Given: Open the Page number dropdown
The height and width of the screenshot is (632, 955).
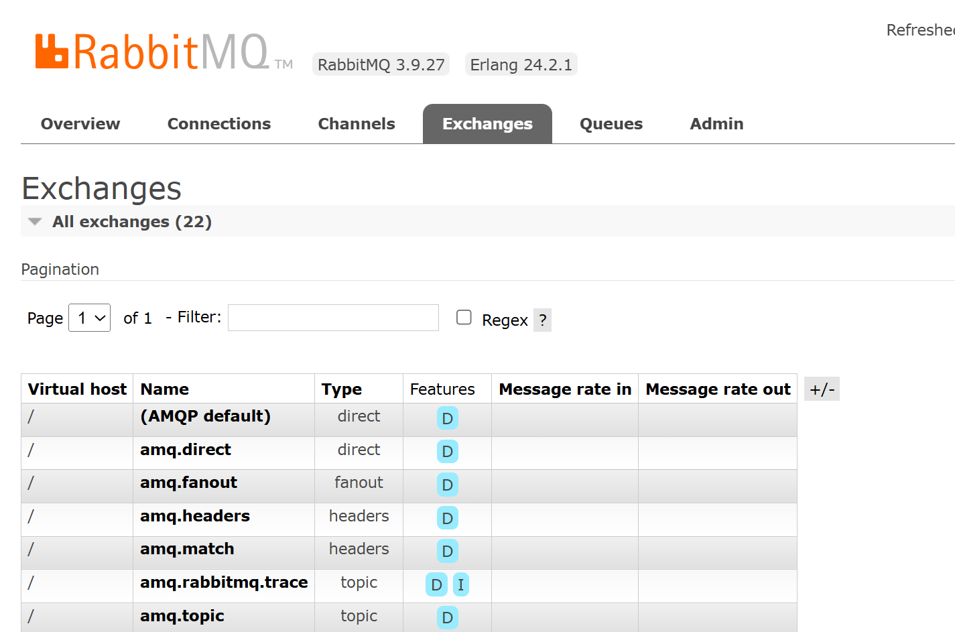Looking at the screenshot, I should pos(89,318).
